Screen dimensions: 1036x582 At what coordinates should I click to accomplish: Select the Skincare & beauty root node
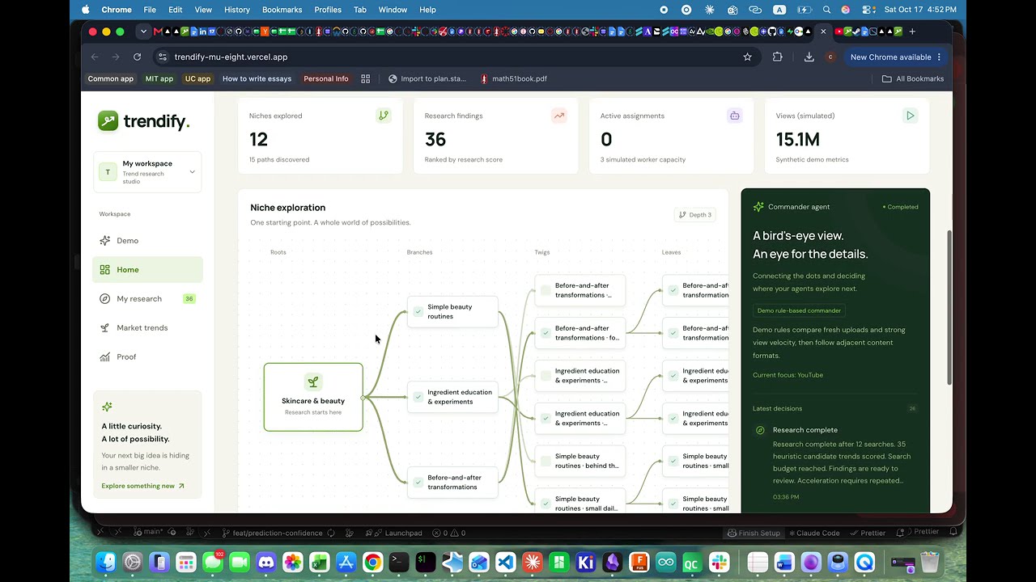[313, 397]
